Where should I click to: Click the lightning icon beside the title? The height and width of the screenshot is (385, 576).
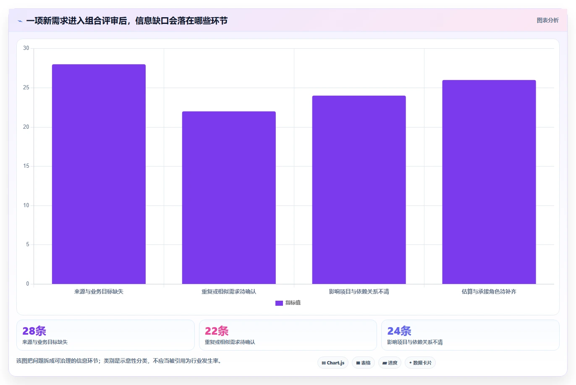20,21
